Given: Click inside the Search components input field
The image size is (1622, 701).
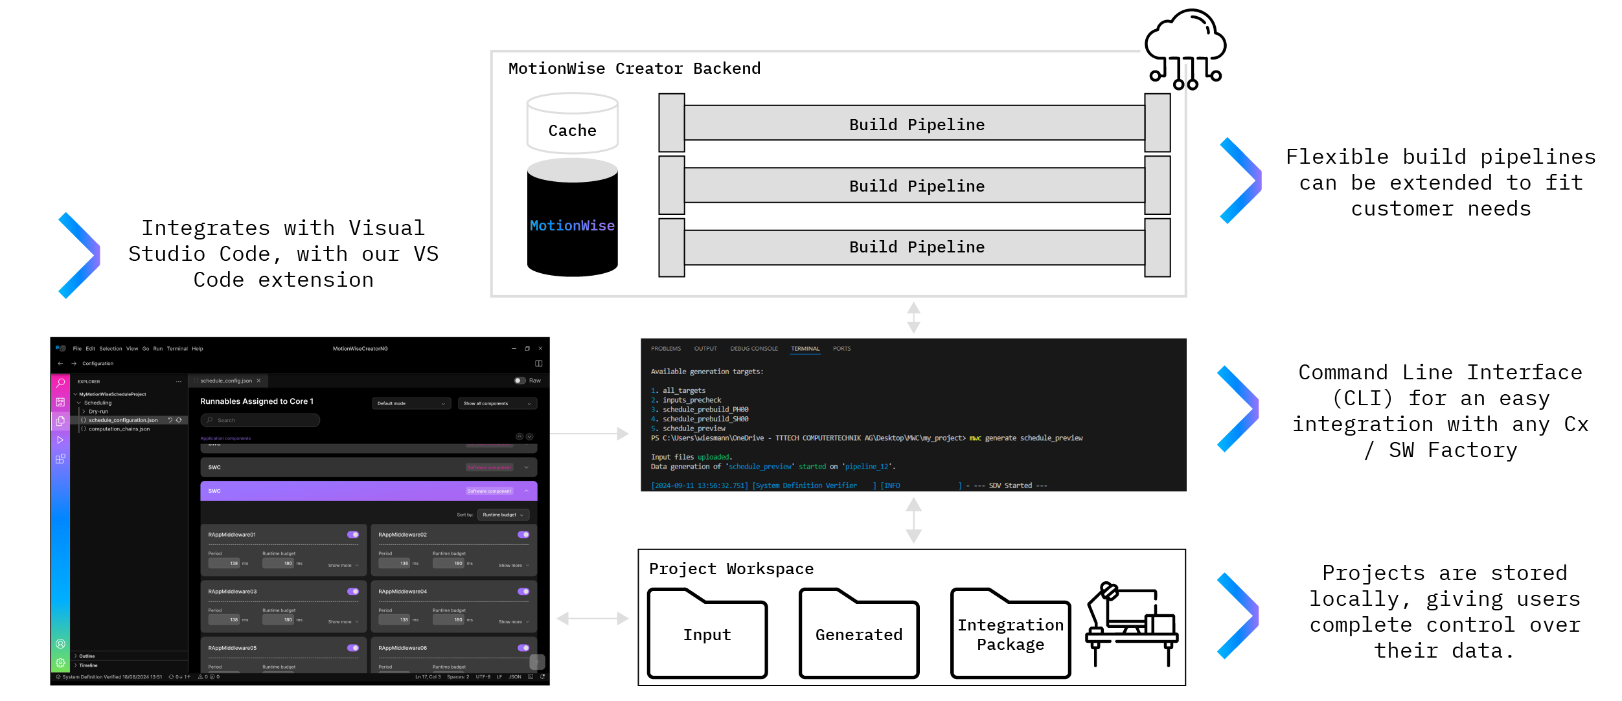Looking at the screenshot, I should point(260,420).
